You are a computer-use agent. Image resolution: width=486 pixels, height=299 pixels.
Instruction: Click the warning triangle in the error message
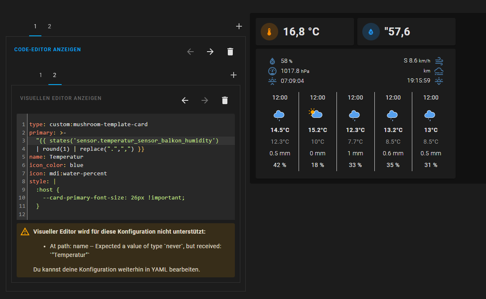(x=25, y=232)
